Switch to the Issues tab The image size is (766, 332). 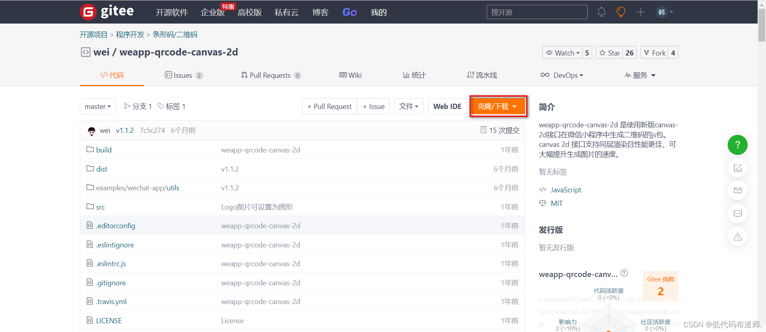click(x=184, y=75)
